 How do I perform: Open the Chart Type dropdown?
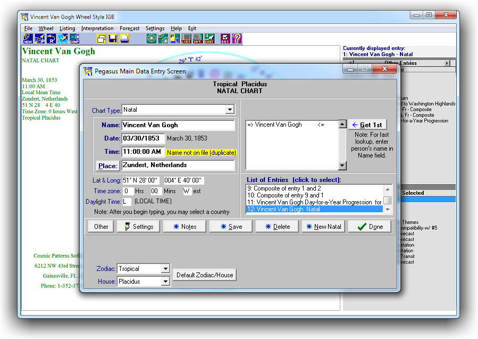click(230, 110)
